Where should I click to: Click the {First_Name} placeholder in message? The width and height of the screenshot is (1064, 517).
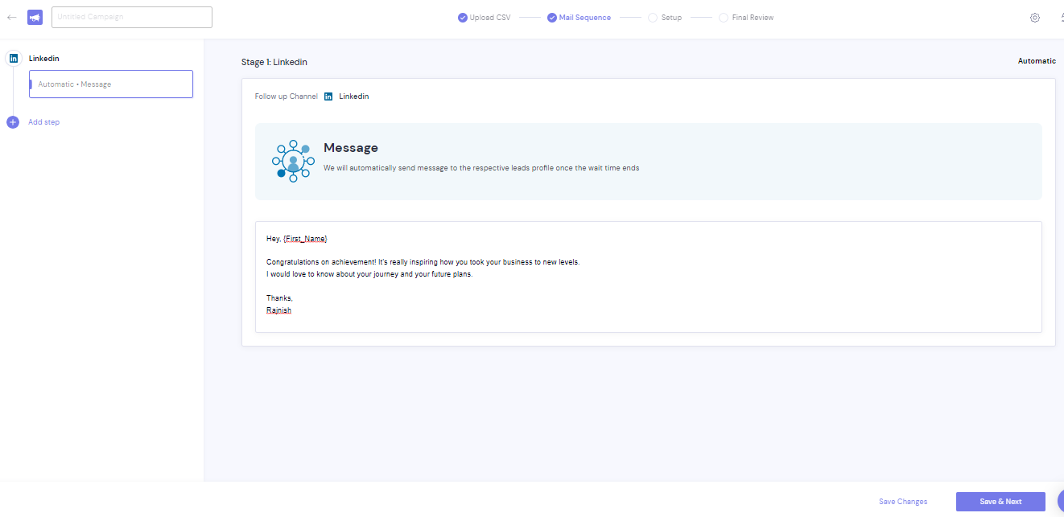point(305,239)
